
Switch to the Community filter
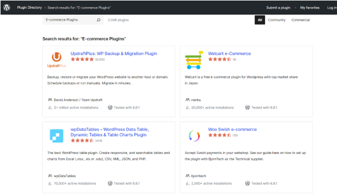pos(277,20)
